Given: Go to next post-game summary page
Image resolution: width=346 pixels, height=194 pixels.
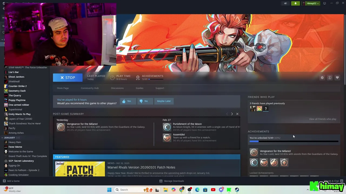Looking at the screenshot, I should click(232, 114).
